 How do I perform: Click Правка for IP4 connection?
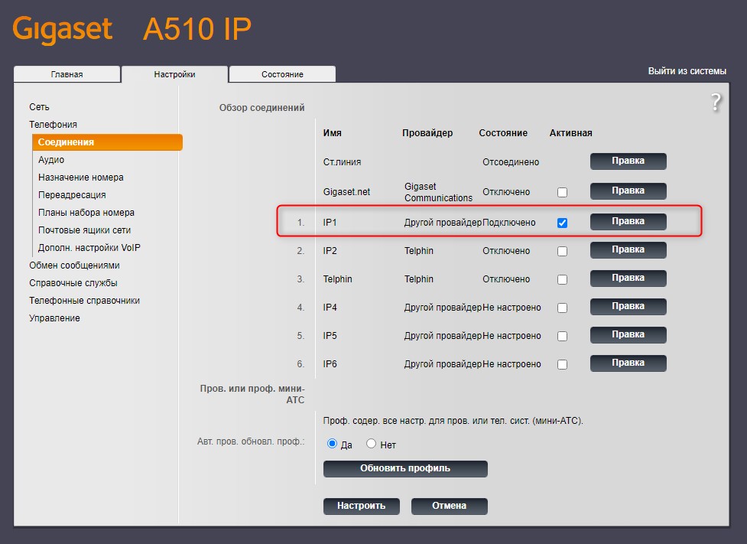click(x=628, y=306)
